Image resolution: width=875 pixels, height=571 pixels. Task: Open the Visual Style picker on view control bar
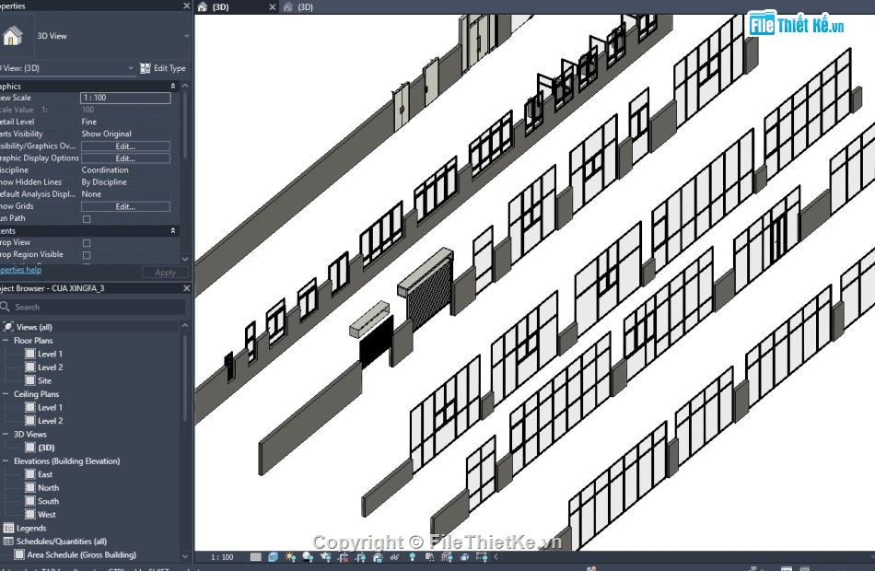[x=272, y=557]
